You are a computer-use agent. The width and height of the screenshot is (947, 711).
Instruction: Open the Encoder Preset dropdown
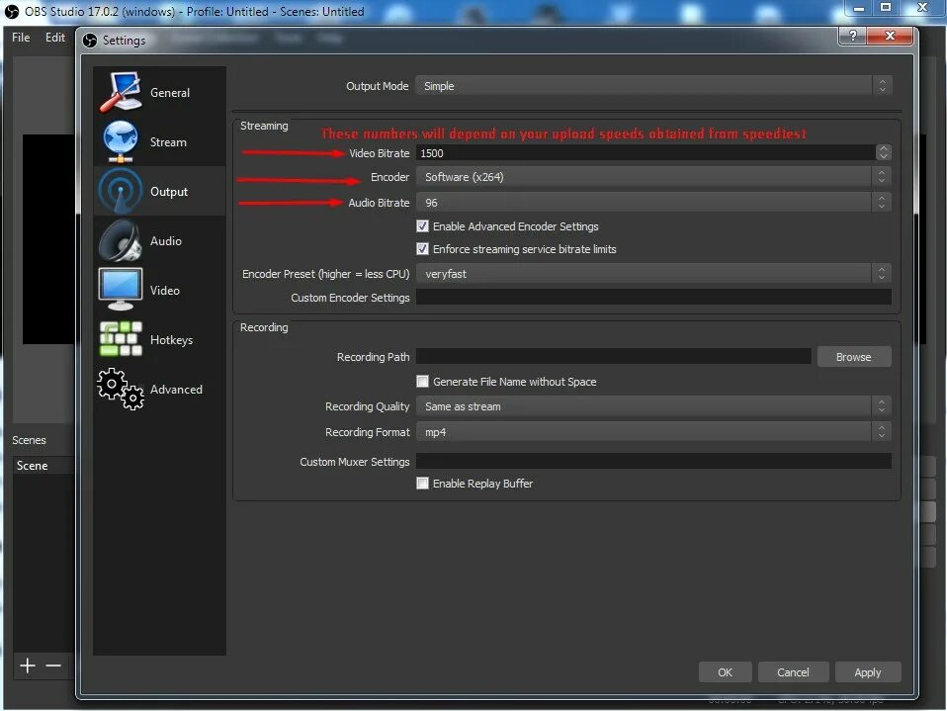(653, 274)
